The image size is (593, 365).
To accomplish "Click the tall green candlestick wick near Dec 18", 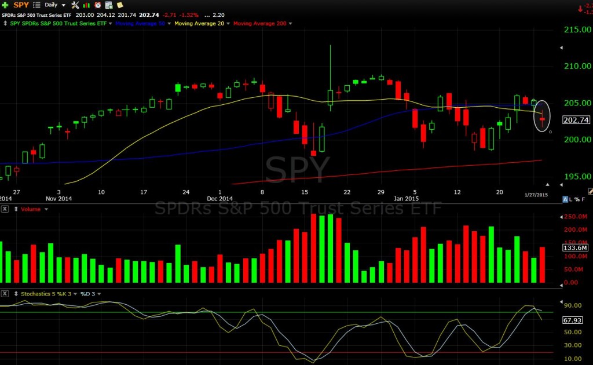I will (x=330, y=67).
